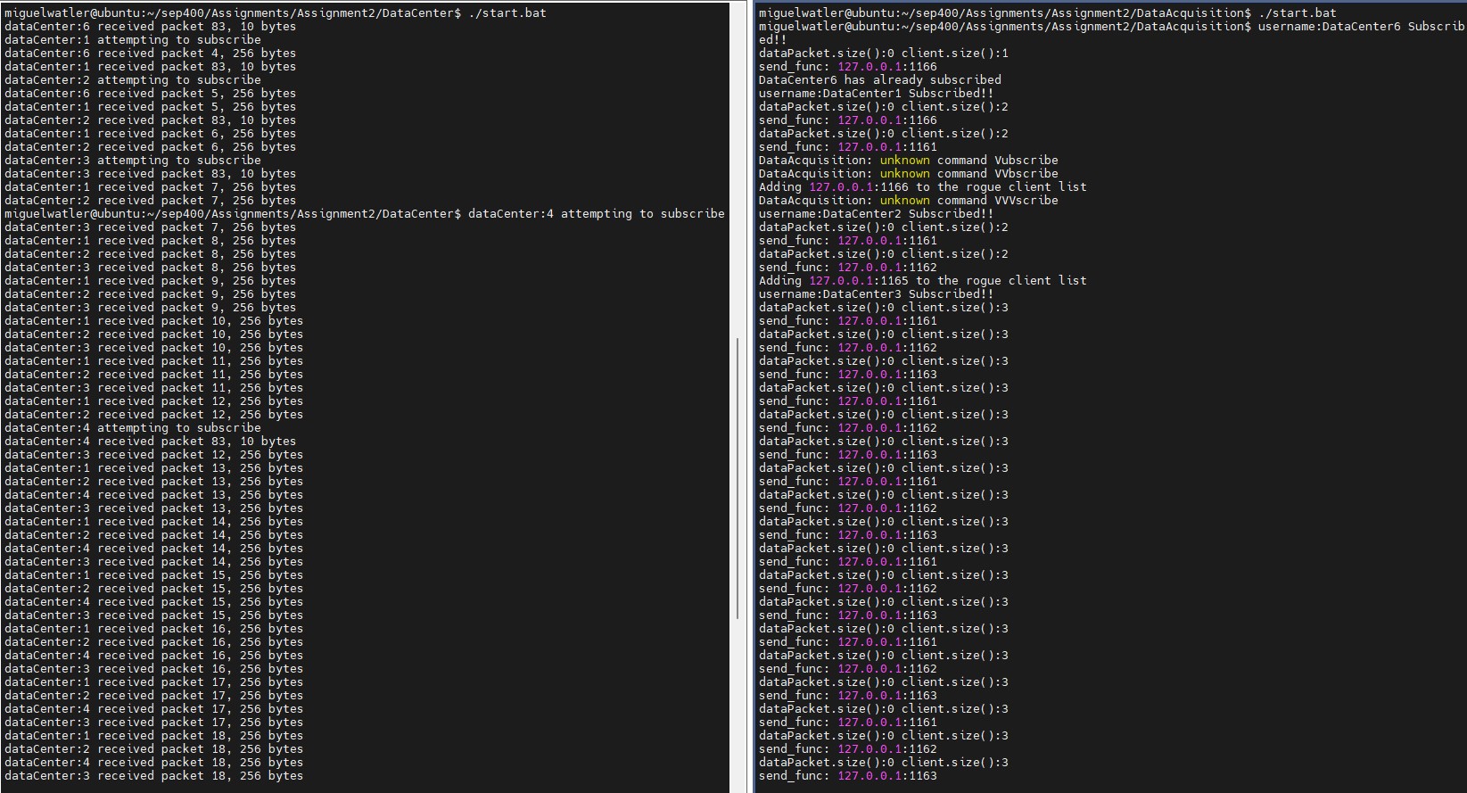The height and width of the screenshot is (793, 1467).
Task: Pick line 'dataCenter:1 received packet 10, 256 bytes'
Action: pos(153,321)
